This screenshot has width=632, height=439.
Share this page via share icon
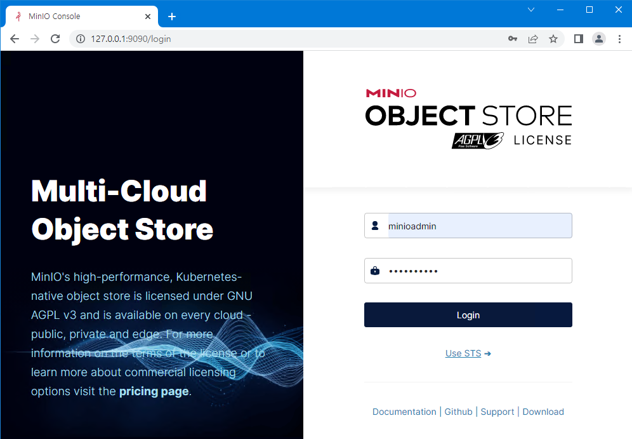[x=533, y=39]
